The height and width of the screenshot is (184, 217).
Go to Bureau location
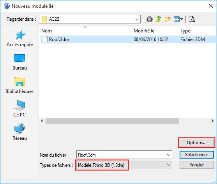point(19,62)
